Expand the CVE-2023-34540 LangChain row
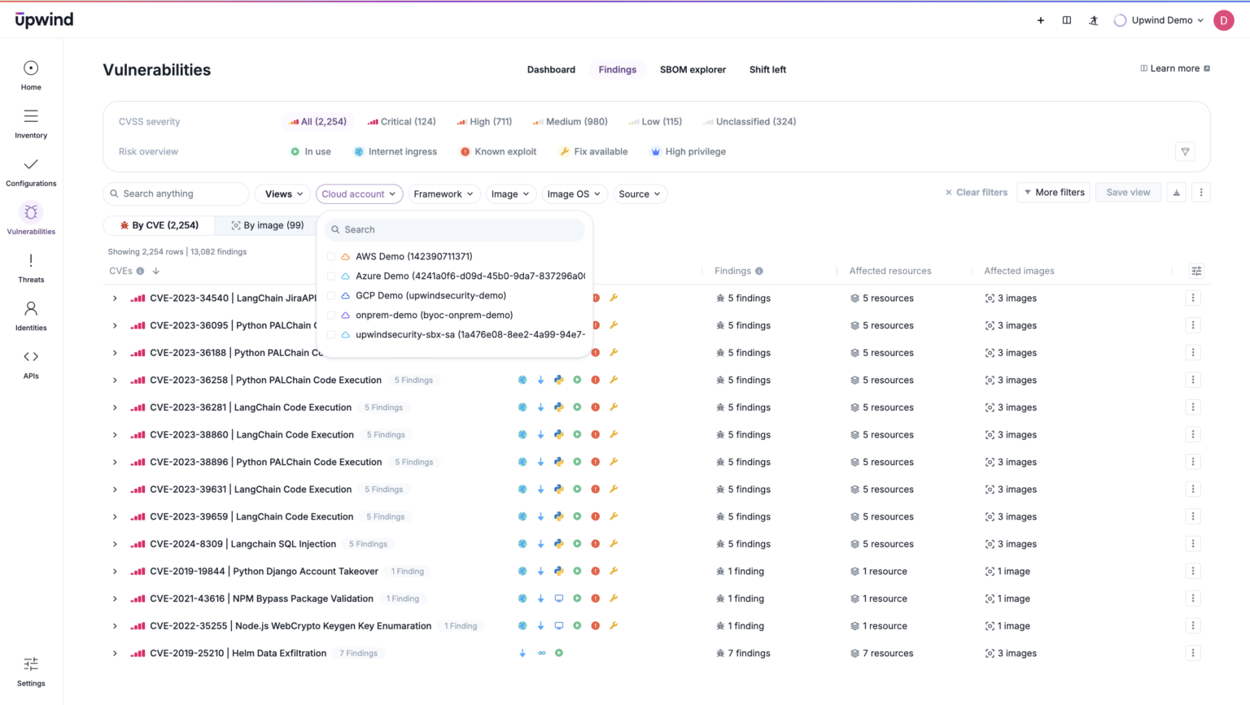1250x705 pixels. coord(114,298)
